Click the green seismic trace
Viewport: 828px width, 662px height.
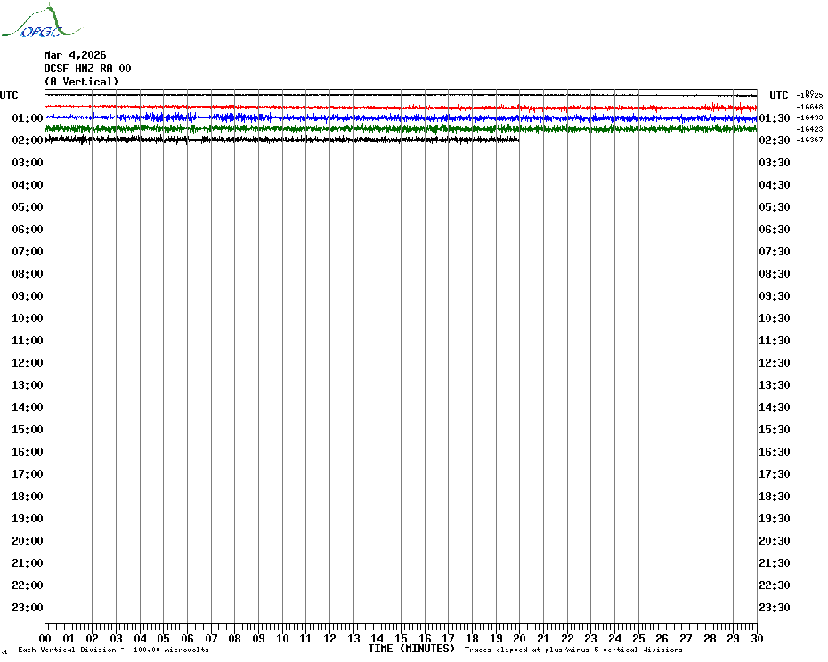402,128
